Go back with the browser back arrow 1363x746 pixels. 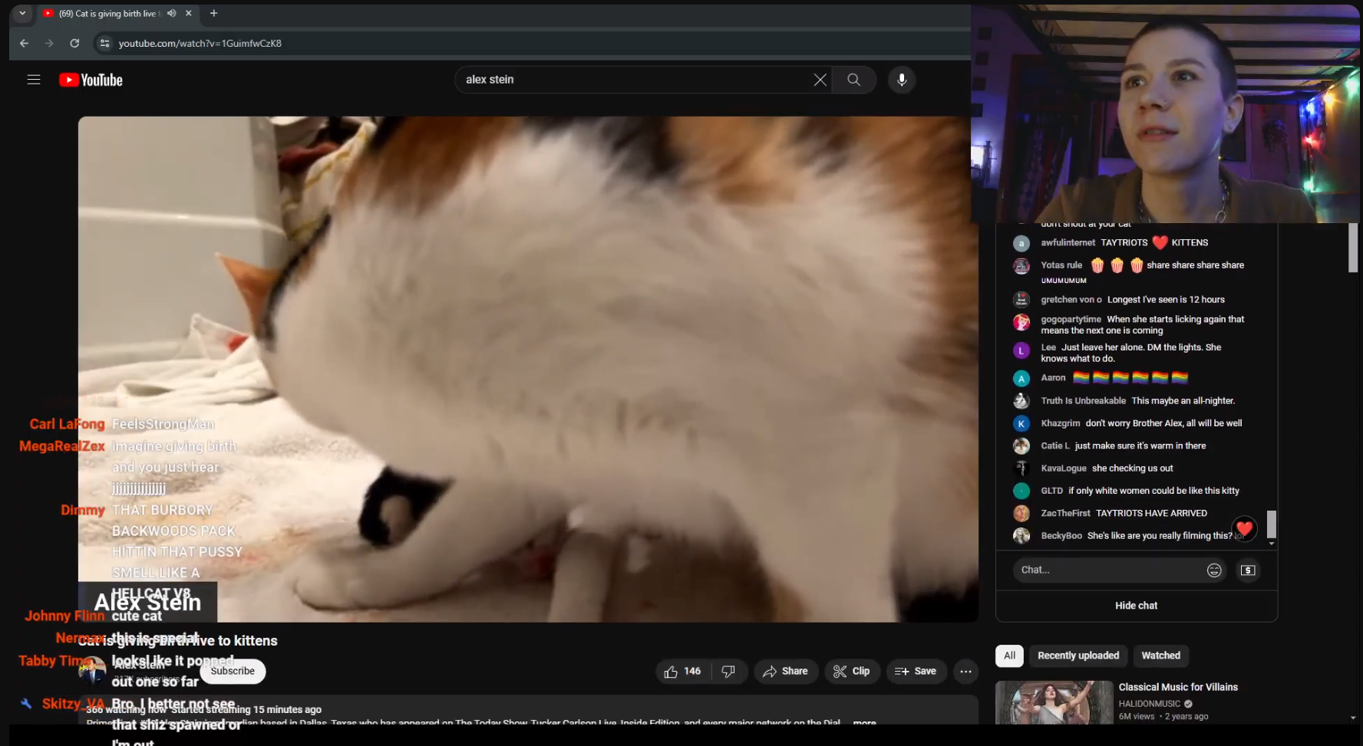24,44
